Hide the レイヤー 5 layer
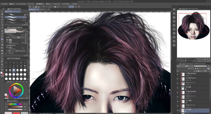 (x=177, y=79)
